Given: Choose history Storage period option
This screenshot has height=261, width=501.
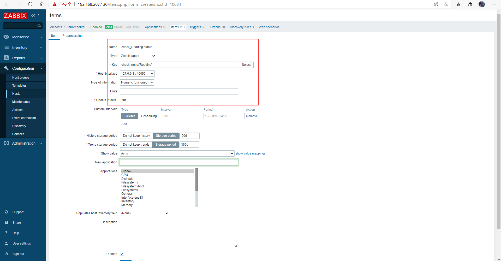Looking at the screenshot, I should tap(166, 136).
